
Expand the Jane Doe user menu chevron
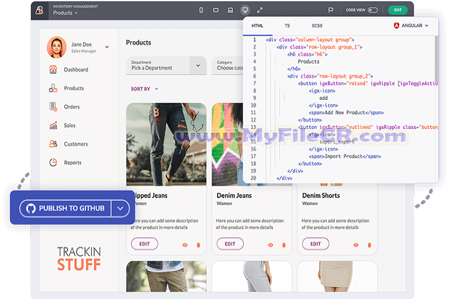107,47
